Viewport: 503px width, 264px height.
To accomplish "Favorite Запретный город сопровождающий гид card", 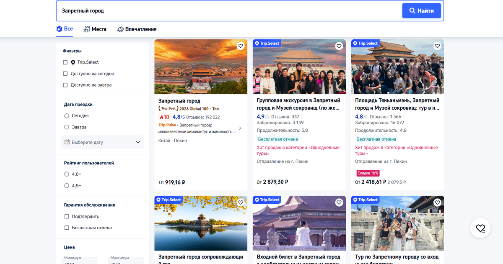I will [241, 202].
